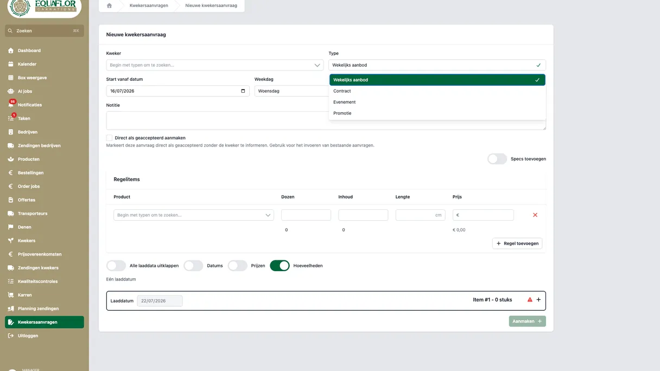The image size is (660, 371).
Task: Open Kwekersaanvragen breadcrumb link
Action: click(x=149, y=5)
